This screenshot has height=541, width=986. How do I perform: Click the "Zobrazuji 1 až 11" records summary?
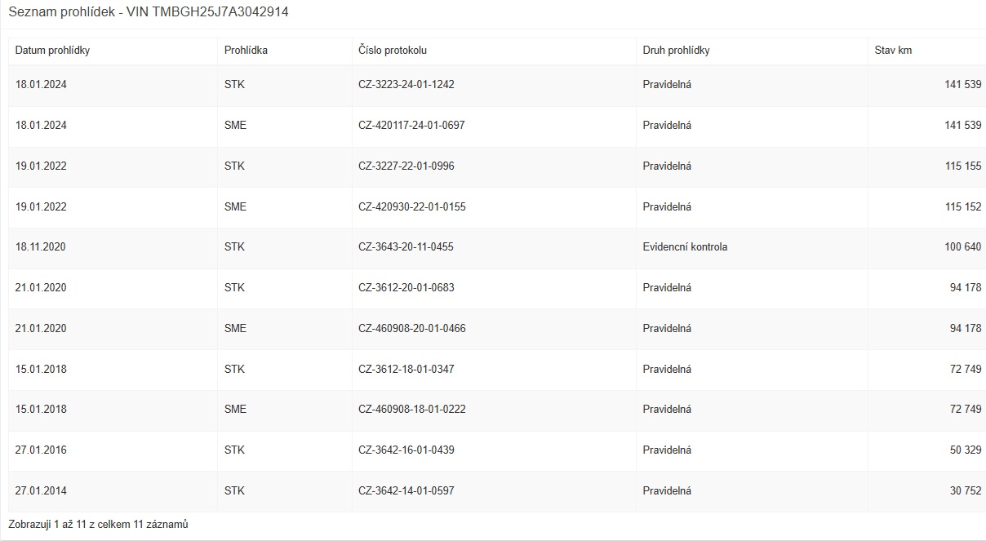[98, 525]
